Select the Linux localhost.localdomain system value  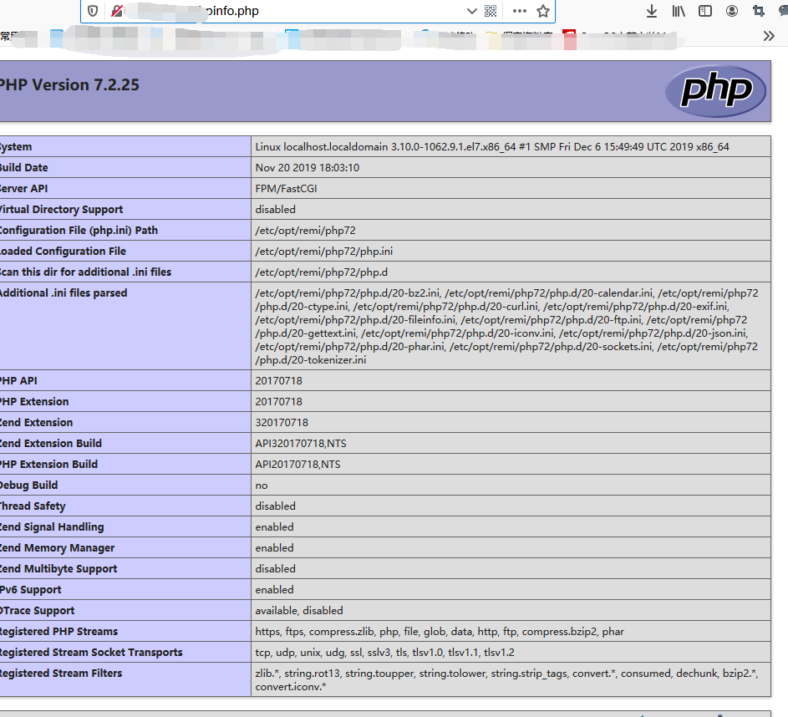coord(492,147)
